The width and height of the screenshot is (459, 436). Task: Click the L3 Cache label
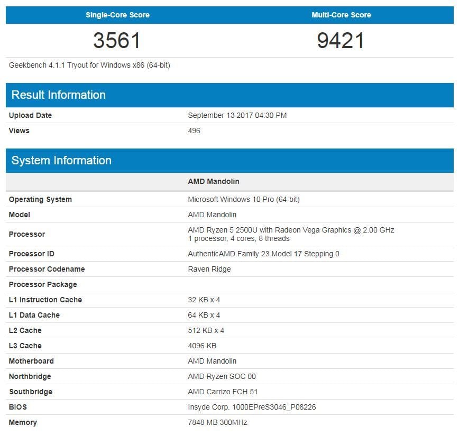pos(25,346)
